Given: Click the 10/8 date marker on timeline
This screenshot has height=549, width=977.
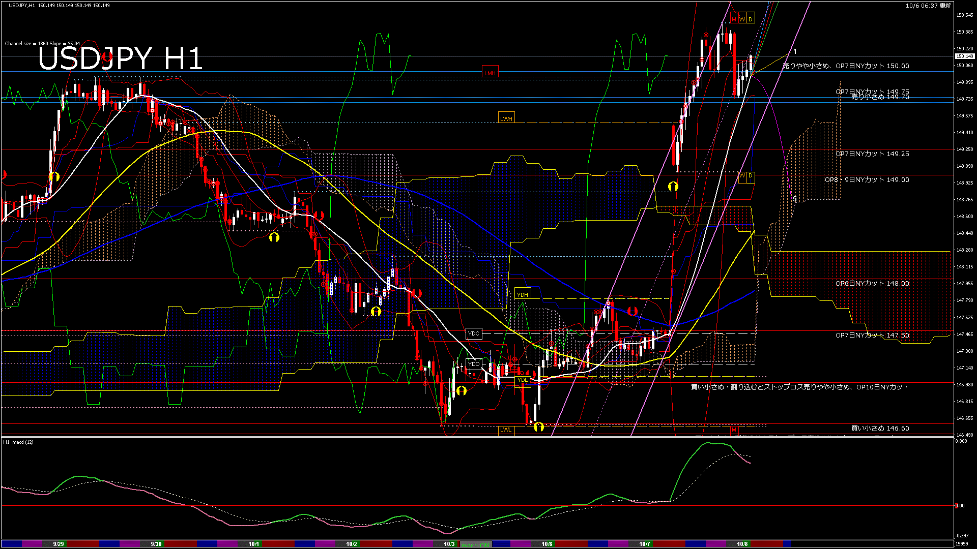Looking at the screenshot, I should pos(742,544).
